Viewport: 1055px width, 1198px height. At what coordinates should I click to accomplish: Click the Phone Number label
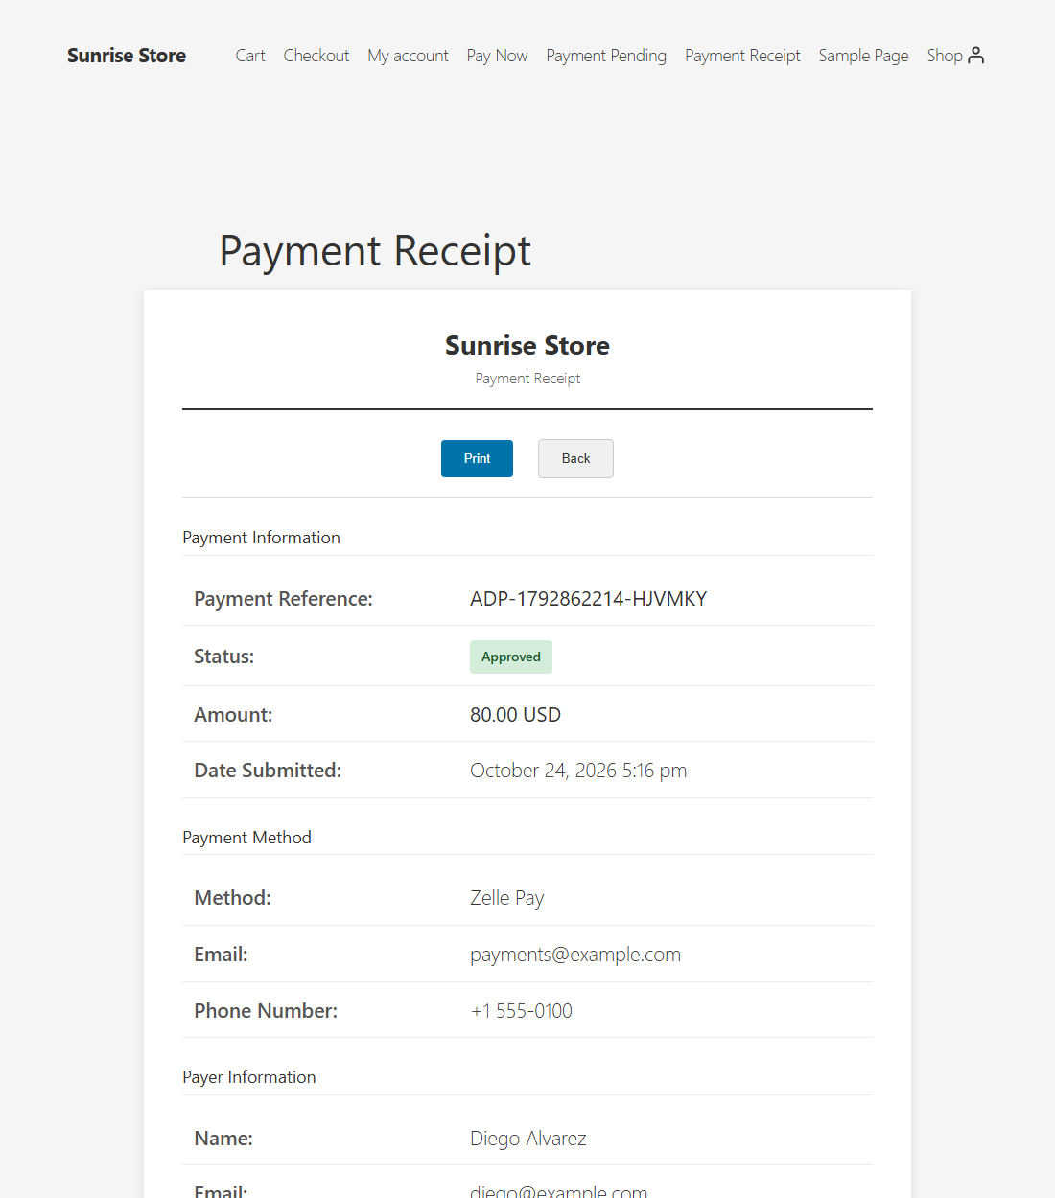pos(266,1011)
